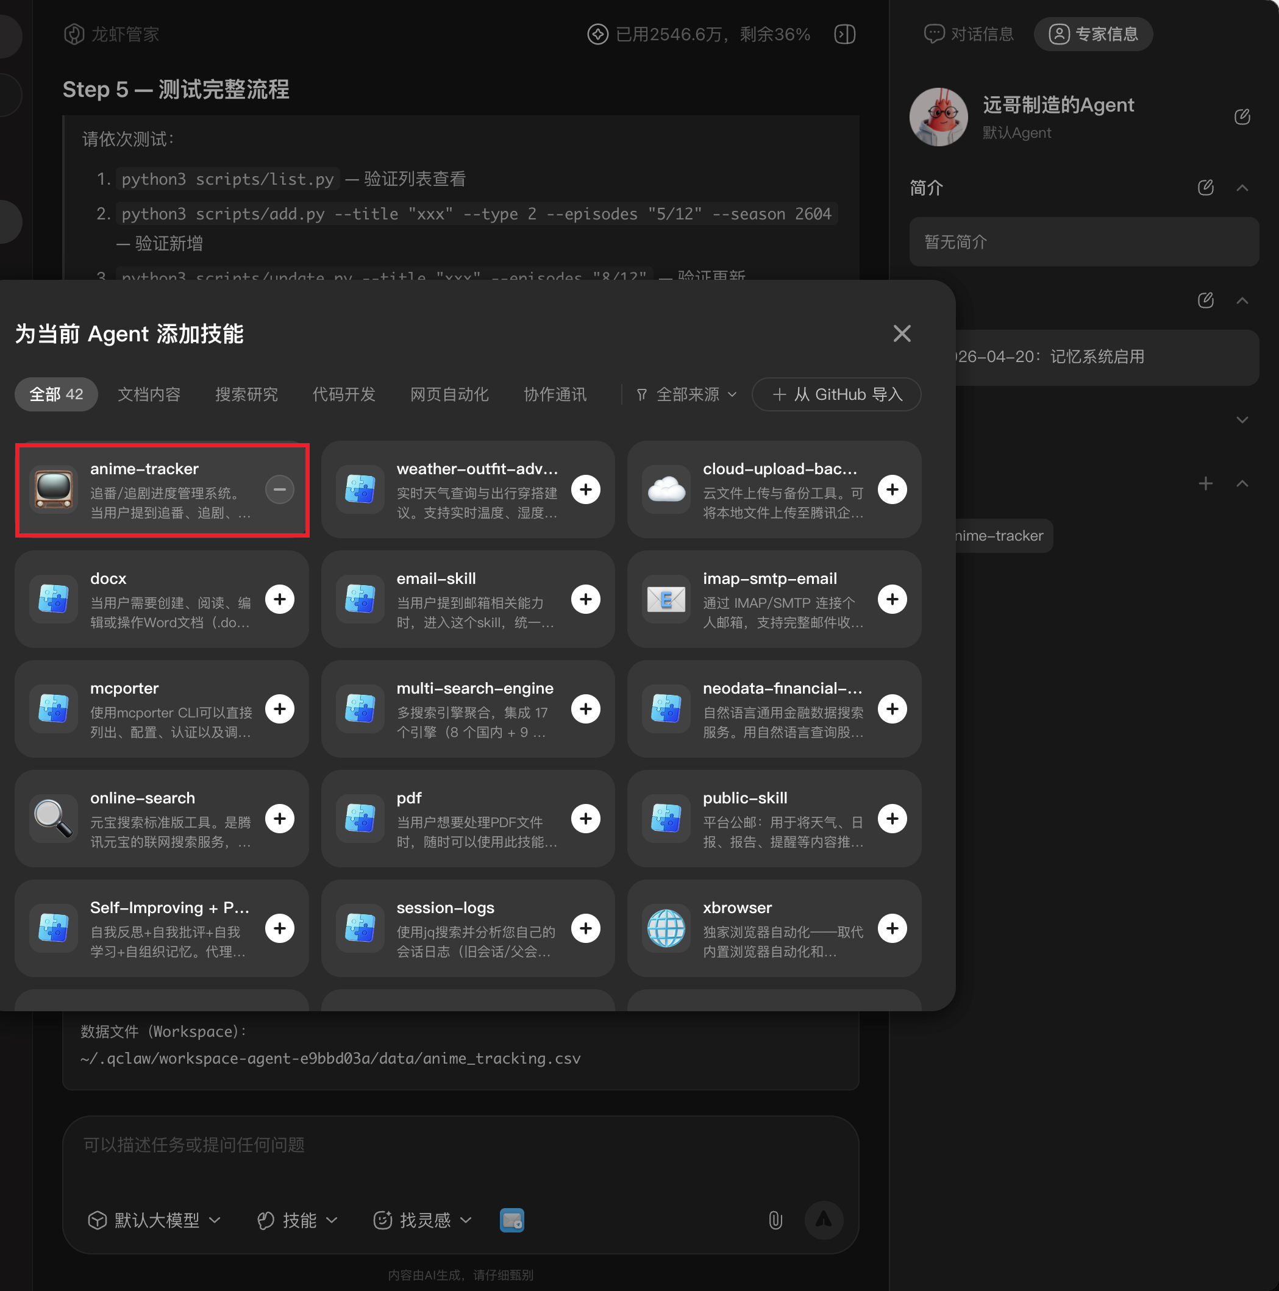Switch to the 代码开发 category tab
Image resolution: width=1279 pixels, height=1291 pixels.
point(343,394)
